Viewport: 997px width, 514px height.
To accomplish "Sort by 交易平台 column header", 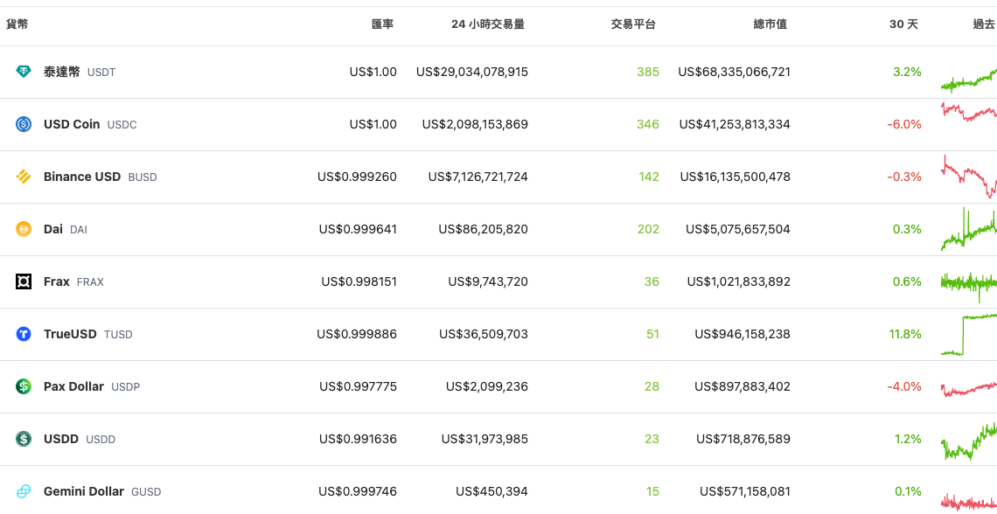I will [x=633, y=24].
